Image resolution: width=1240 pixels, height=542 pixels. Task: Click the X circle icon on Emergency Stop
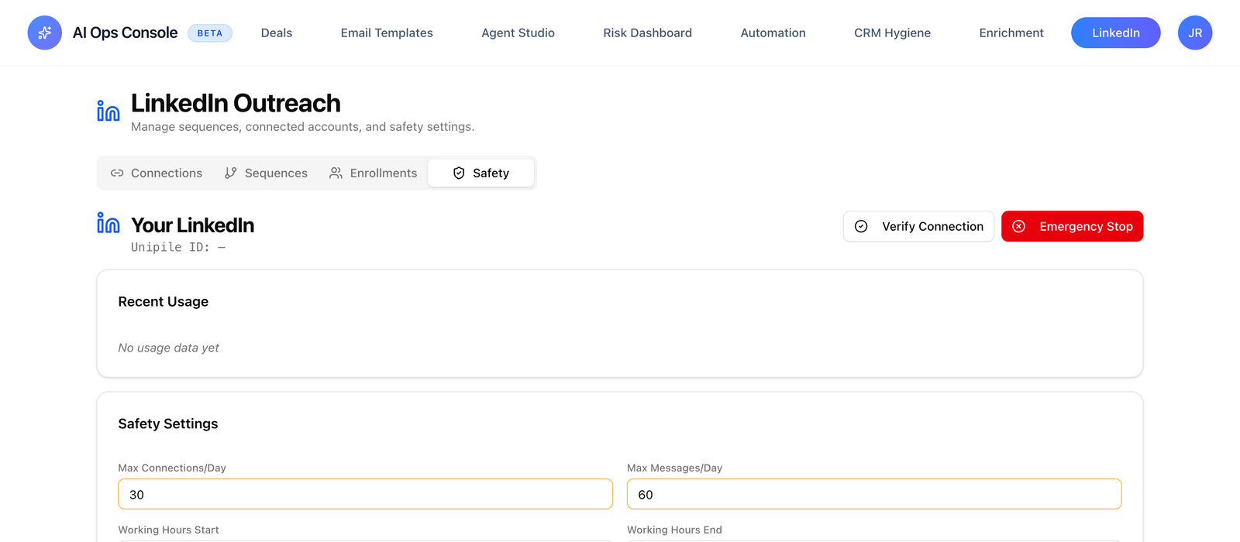pos(1019,226)
